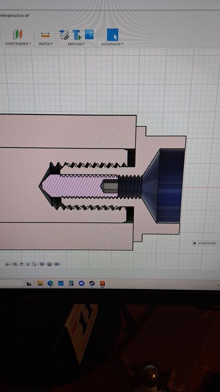Insert derive linked component icon
220x392 pixels.
(x=64, y=34)
